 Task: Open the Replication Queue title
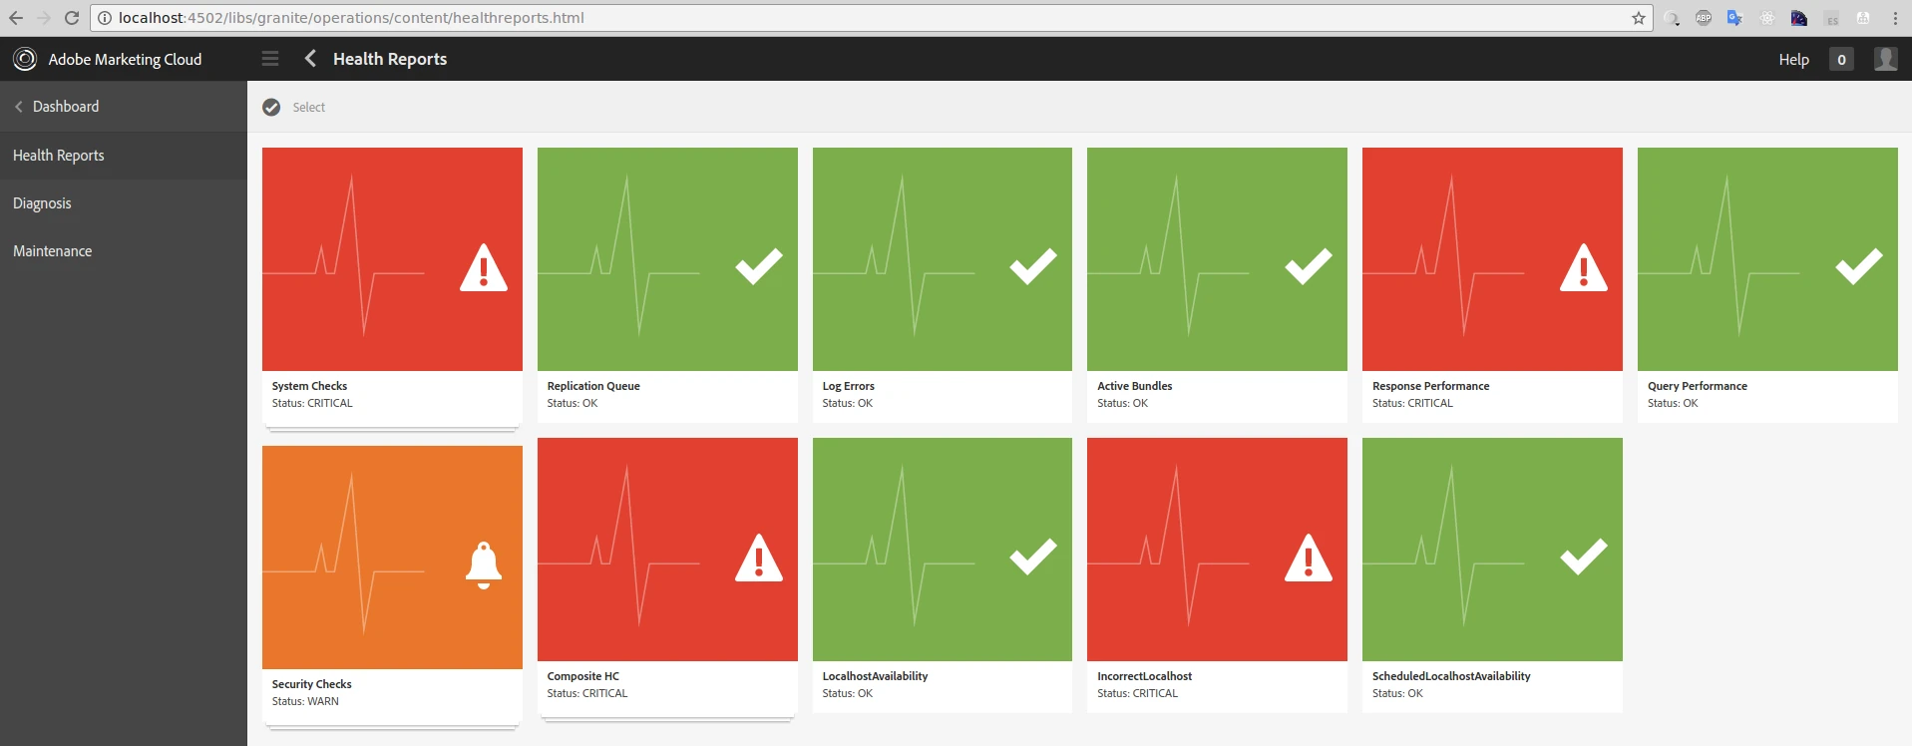(593, 386)
